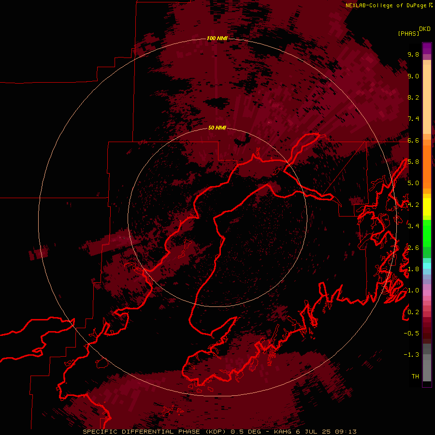Click the 100 NMI range ring label
Screen dimensions: 435x435
pyautogui.click(x=217, y=38)
